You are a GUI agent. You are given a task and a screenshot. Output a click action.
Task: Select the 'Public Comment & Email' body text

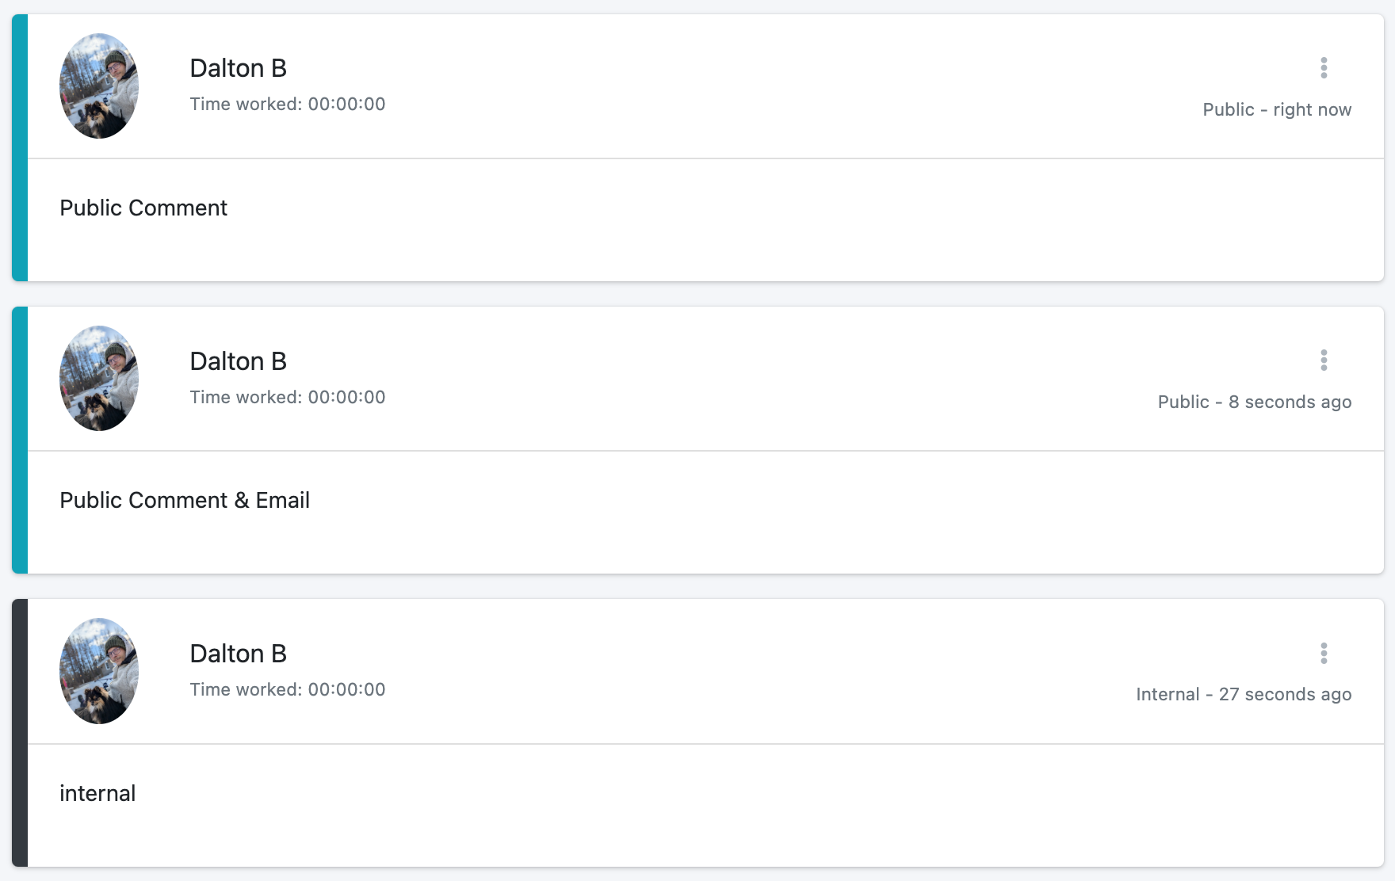[x=185, y=500]
